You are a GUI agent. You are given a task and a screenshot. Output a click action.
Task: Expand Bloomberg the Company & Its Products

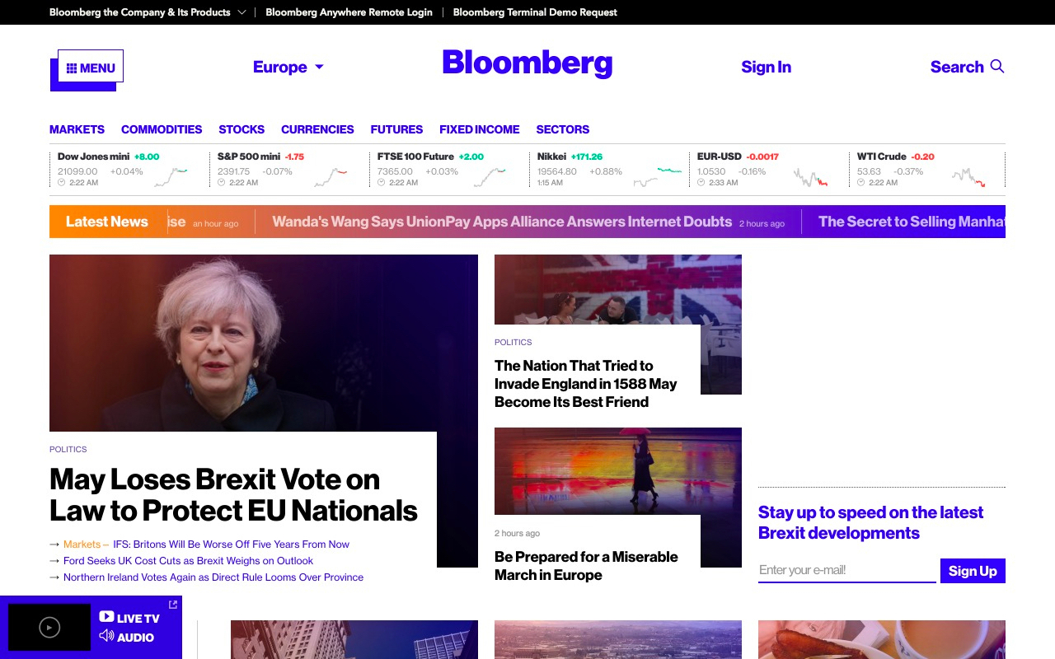tap(148, 12)
